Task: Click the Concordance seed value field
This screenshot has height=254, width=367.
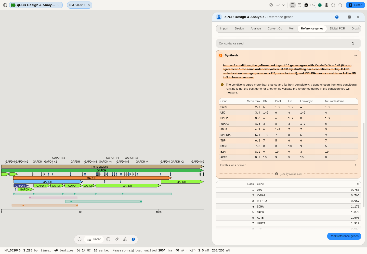Action: (289, 43)
